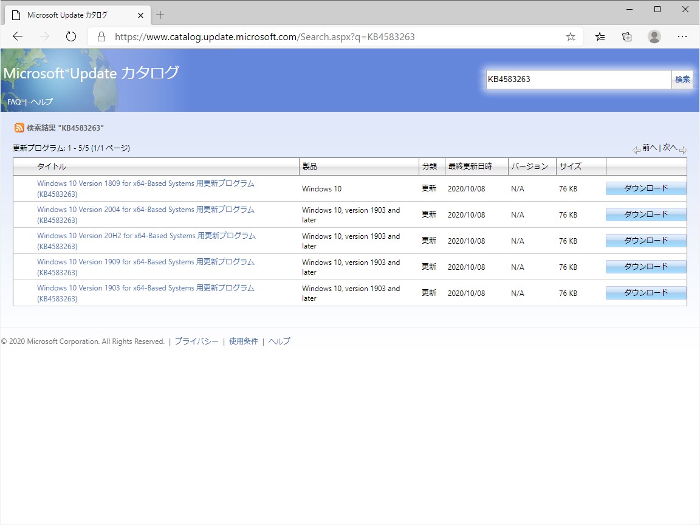Select the 検索結果 "KB4583263" heading text
The image size is (700, 525).
65,128
